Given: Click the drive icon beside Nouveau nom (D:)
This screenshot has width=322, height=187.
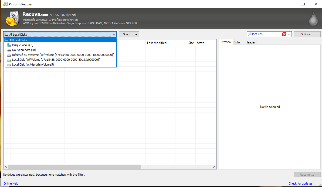Looking at the screenshot, I should tap(9, 50).
